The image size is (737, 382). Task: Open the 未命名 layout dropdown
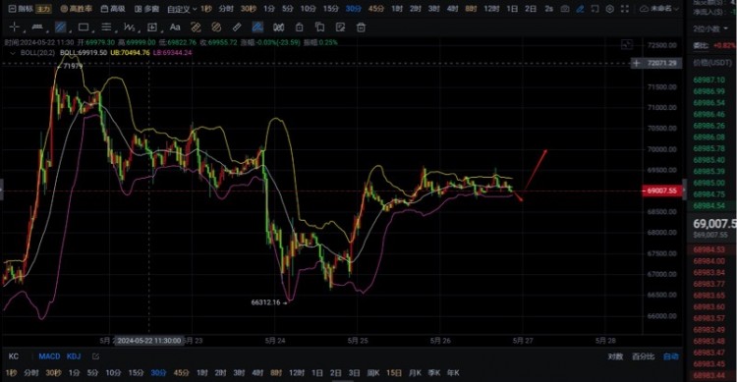(x=660, y=9)
